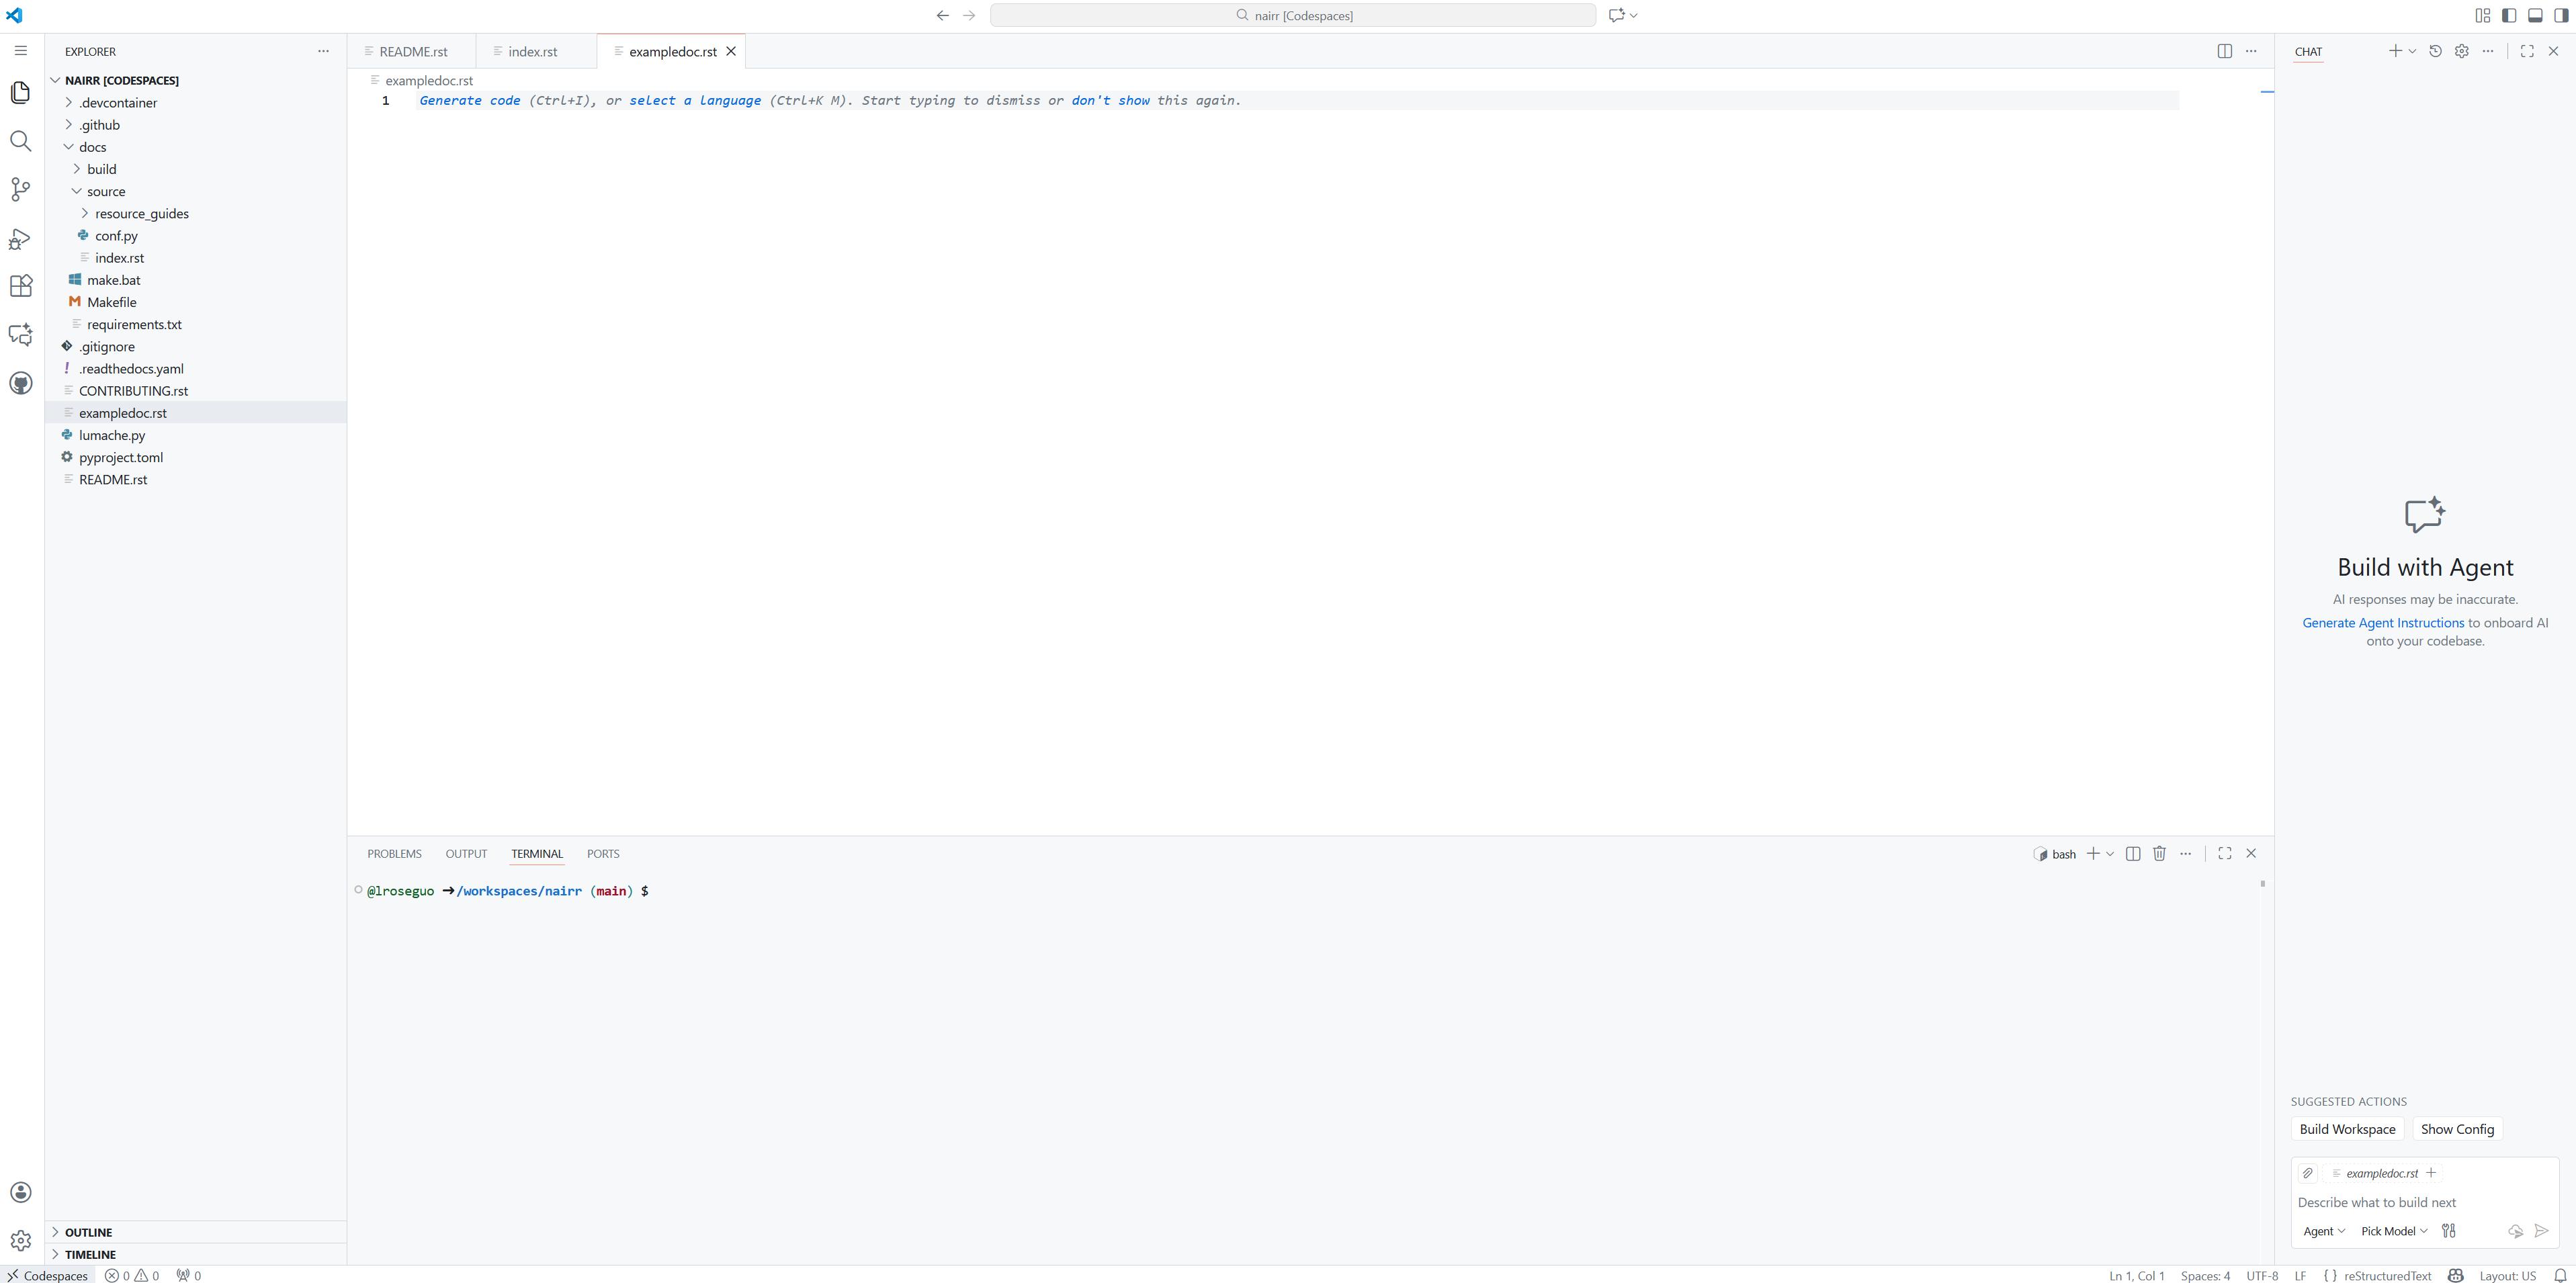Open the Manage gear in the activity bar
2576x1283 pixels.
point(21,1240)
